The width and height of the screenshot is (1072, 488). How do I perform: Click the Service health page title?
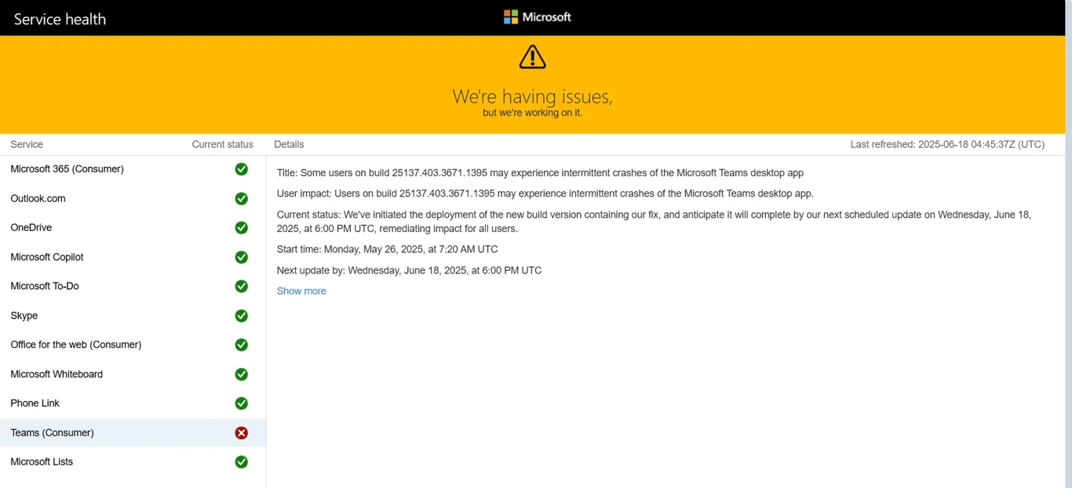pos(60,19)
